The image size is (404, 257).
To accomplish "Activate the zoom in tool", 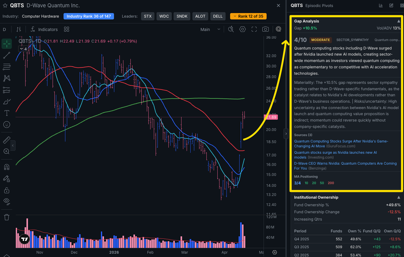I will [x=6, y=151].
